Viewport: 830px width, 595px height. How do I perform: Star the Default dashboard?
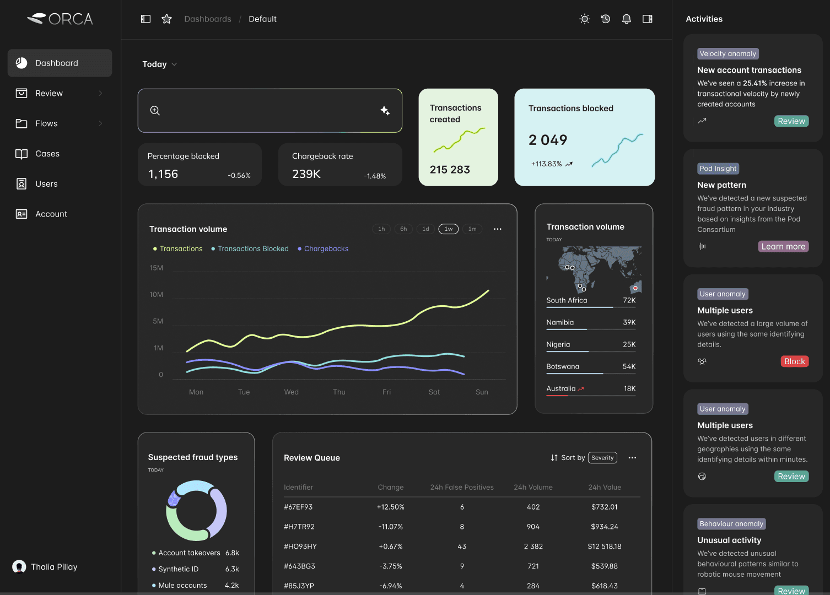pyautogui.click(x=166, y=19)
